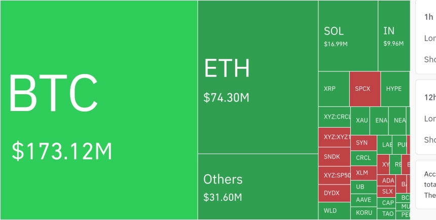Viewport: 436px width, 220px height.
Task: Click the red SYN tile
Action: pos(364,143)
